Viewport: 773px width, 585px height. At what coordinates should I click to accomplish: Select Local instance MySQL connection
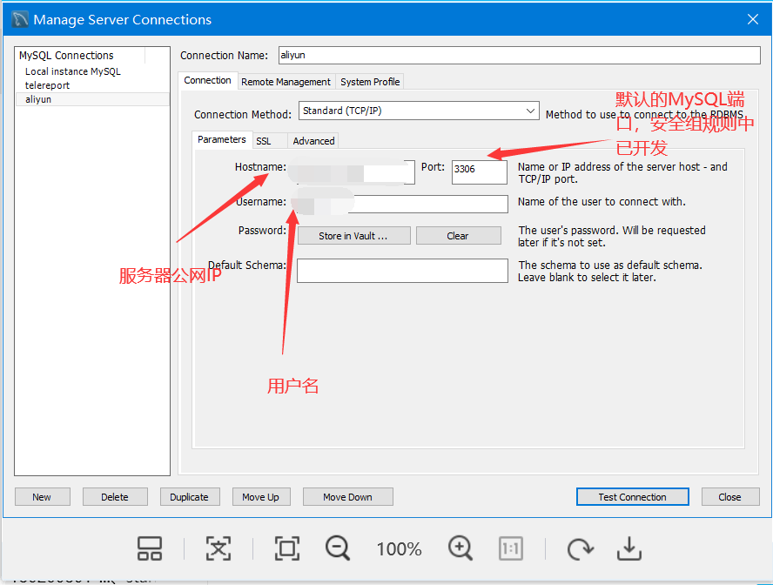(x=72, y=71)
